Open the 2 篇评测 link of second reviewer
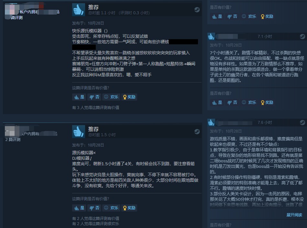 13,139
